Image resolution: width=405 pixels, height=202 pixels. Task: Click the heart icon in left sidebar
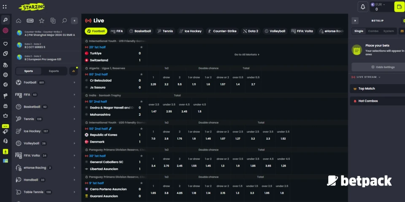pyautogui.click(x=5, y=43)
